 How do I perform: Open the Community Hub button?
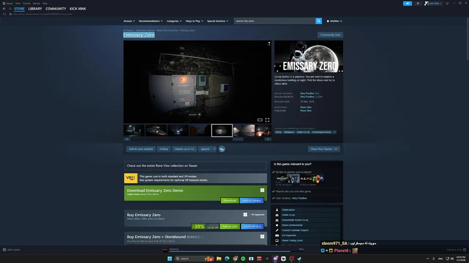click(330, 35)
